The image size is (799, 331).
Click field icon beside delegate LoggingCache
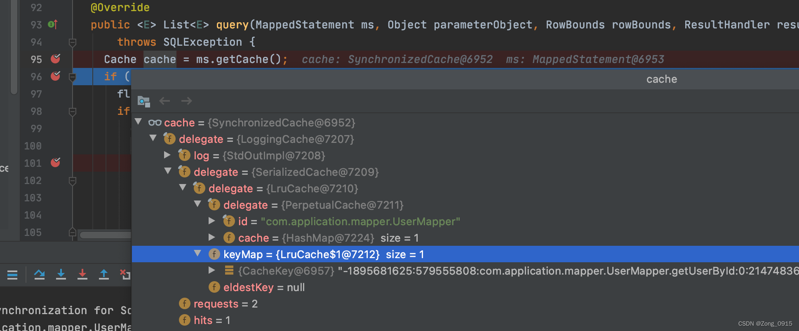[169, 139]
